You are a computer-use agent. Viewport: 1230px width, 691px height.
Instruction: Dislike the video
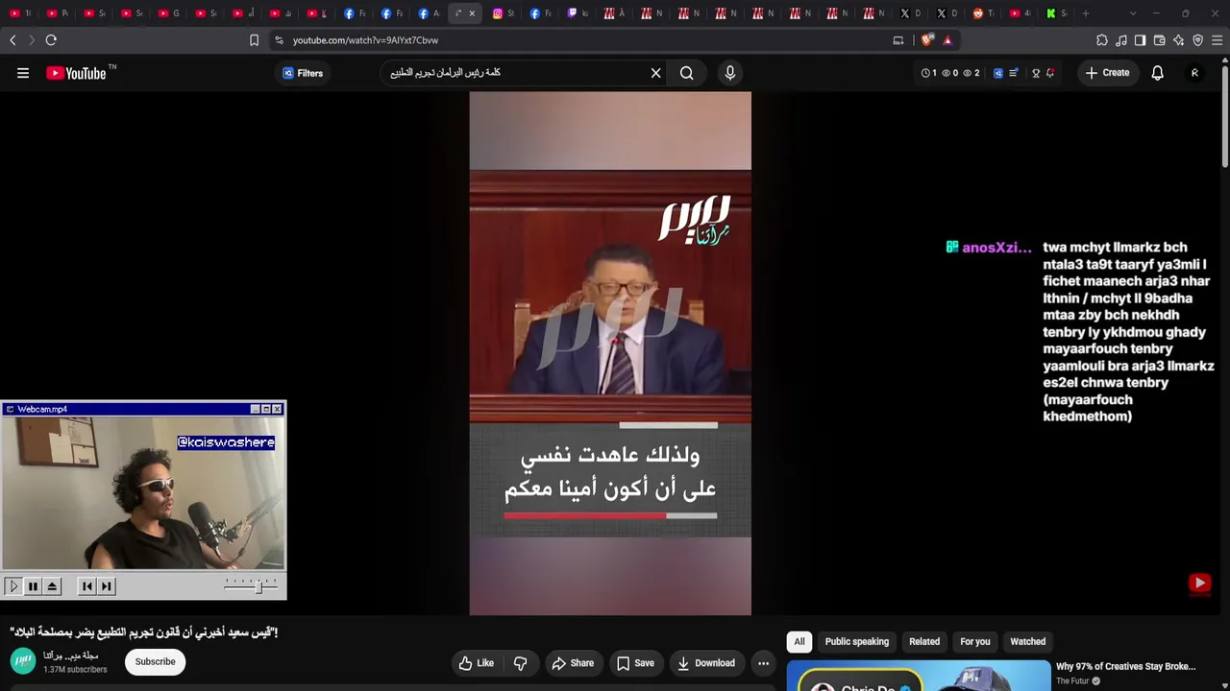point(521,663)
